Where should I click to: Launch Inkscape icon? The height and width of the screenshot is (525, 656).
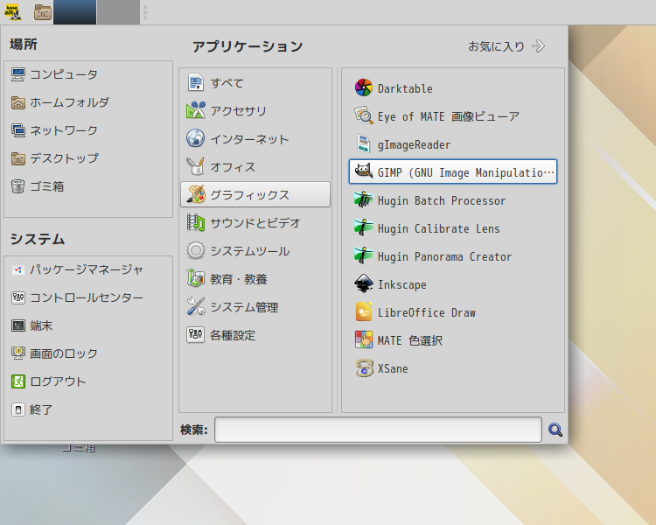pyautogui.click(x=364, y=284)
